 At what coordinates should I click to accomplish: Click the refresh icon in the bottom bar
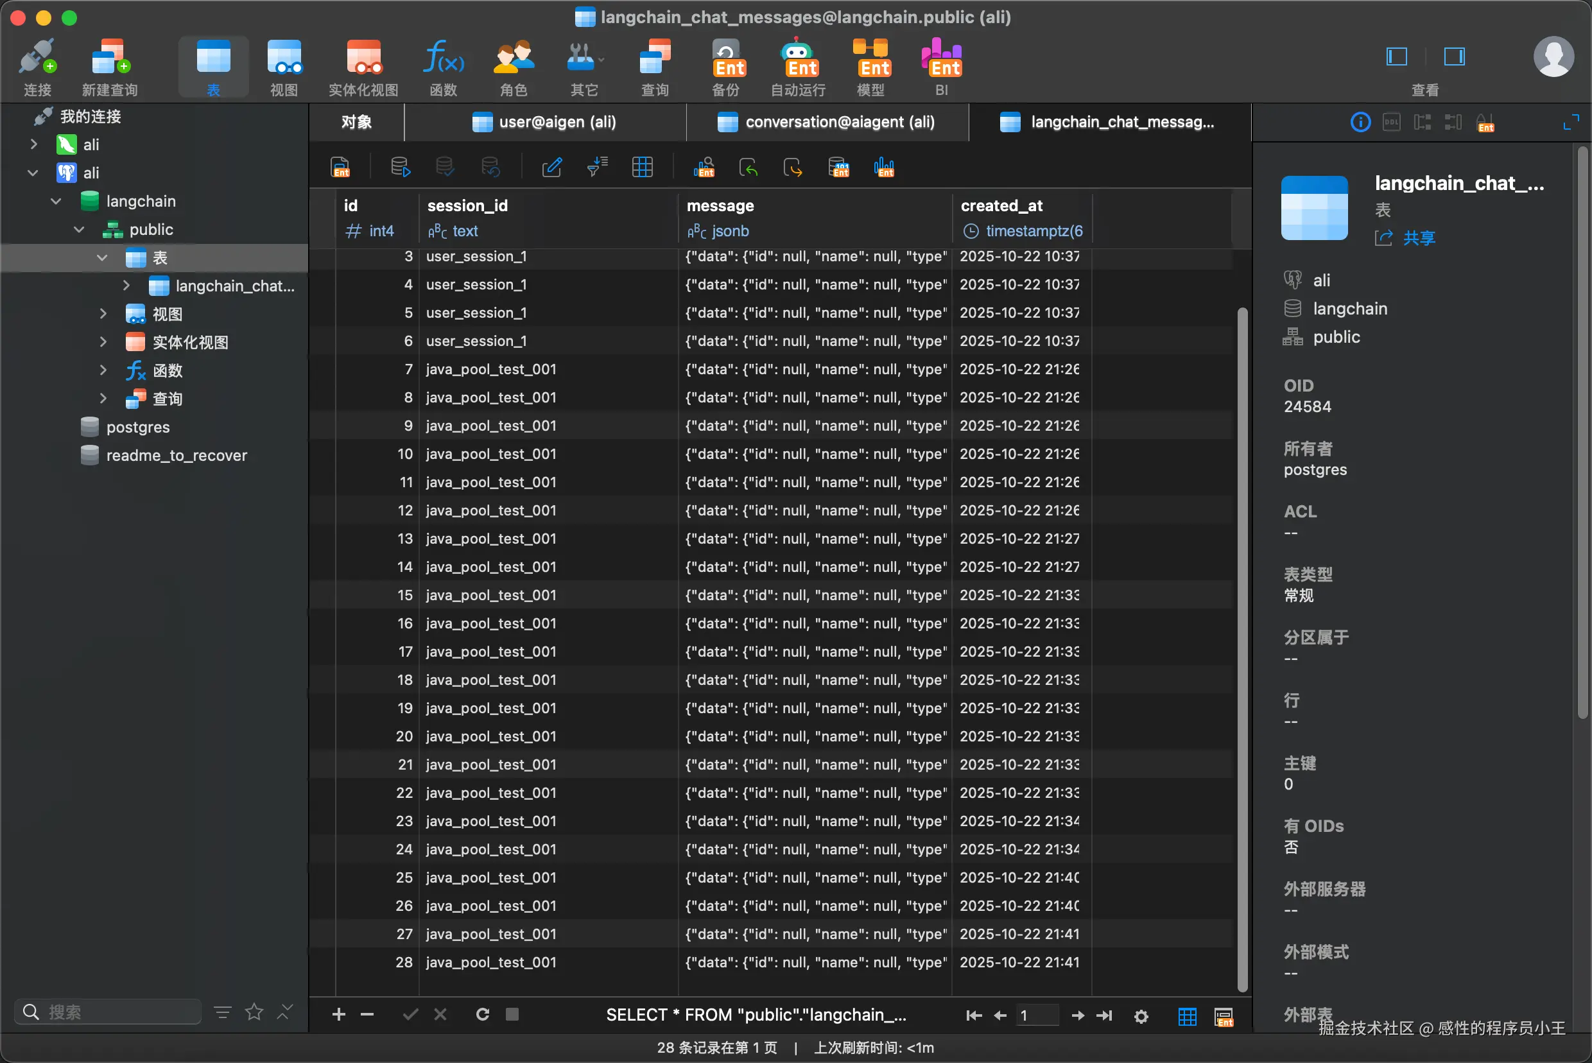click(482, 1014)
